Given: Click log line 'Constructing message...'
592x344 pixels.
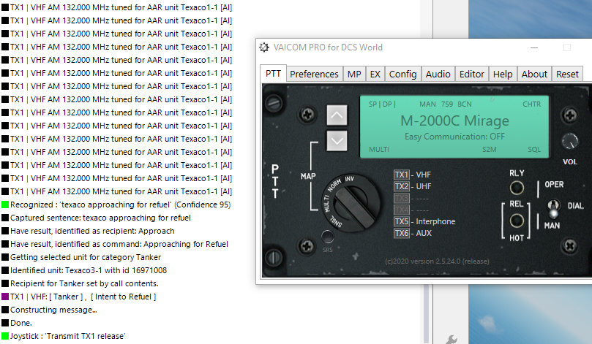Looking at the screenshot, I should pos(53,310).
